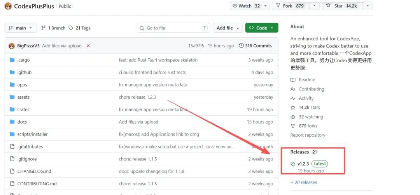Open the BigPizzaV3 author link

tap(28, 46)
